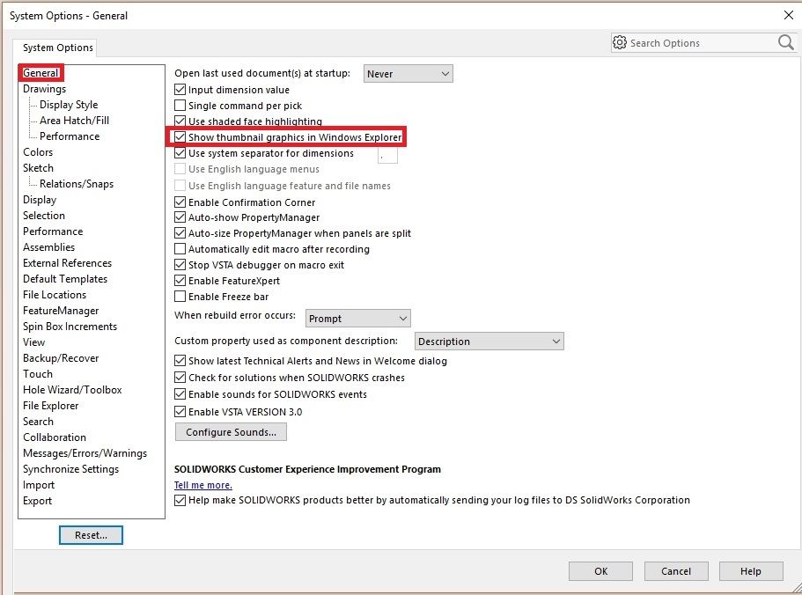Go to the Relations/Snaps sketch options
The width and height of the screenshot is (802, 595).
(77, 184)
